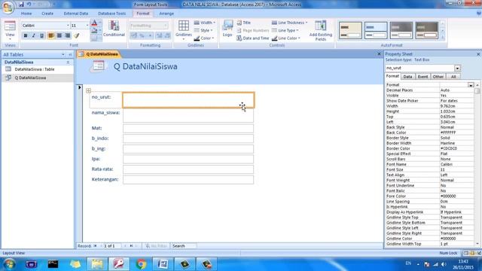Open Conditional formatting
The image size is (482, 271).
pyautogui.click(x=114, y=29)
